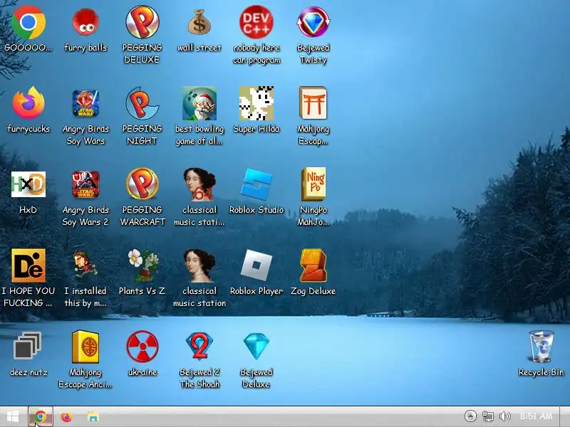Open the best bowling game Santa icon
This screenshot has width=570, height=427.
[199, 103]
